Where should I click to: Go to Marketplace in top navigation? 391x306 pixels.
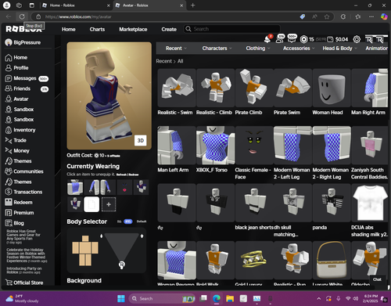point(133,29)
